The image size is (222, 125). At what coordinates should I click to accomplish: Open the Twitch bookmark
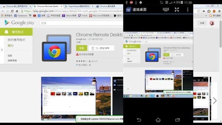(83, 16)
